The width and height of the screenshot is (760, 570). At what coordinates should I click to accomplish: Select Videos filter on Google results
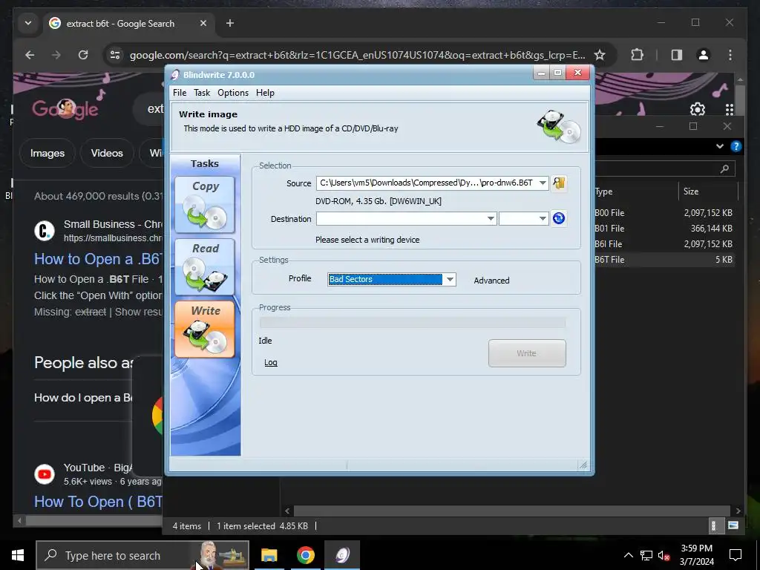[x=107, y=153]
